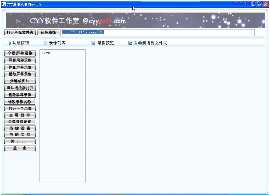270x195 pixels.
Task: Click the 录像预览 label
Action: point(106,43)
